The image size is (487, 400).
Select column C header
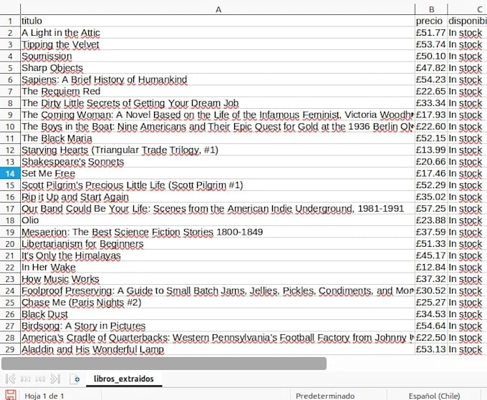pos(468,9)
